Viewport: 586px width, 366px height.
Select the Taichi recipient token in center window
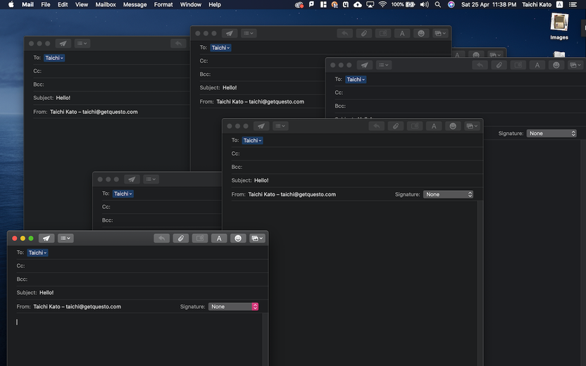pyautogui.click(x=252, y=141)
